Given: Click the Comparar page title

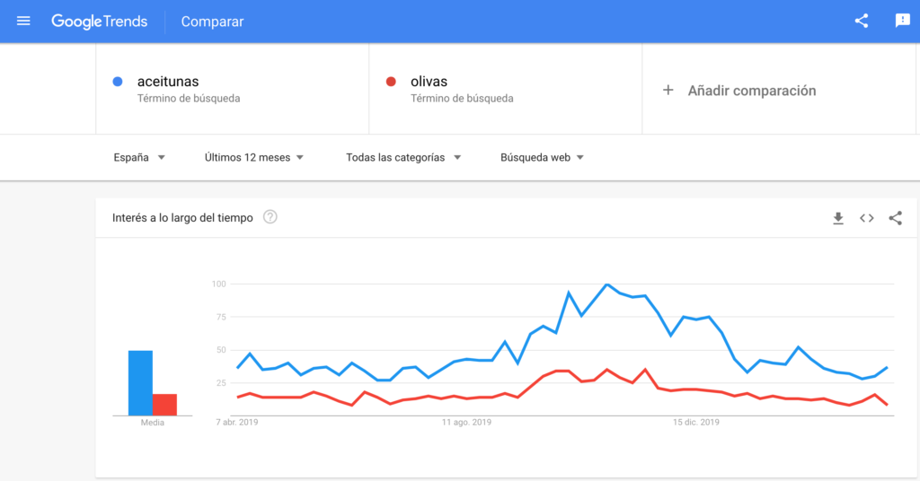Looking at the screenshot, I should coord(212,22).
